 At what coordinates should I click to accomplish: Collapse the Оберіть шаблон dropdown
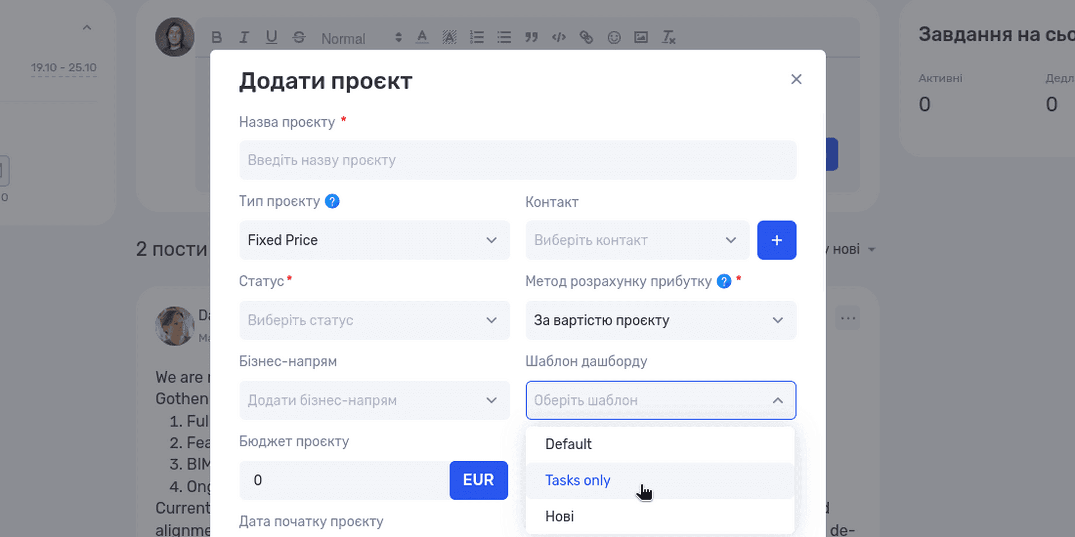point(661,400)
